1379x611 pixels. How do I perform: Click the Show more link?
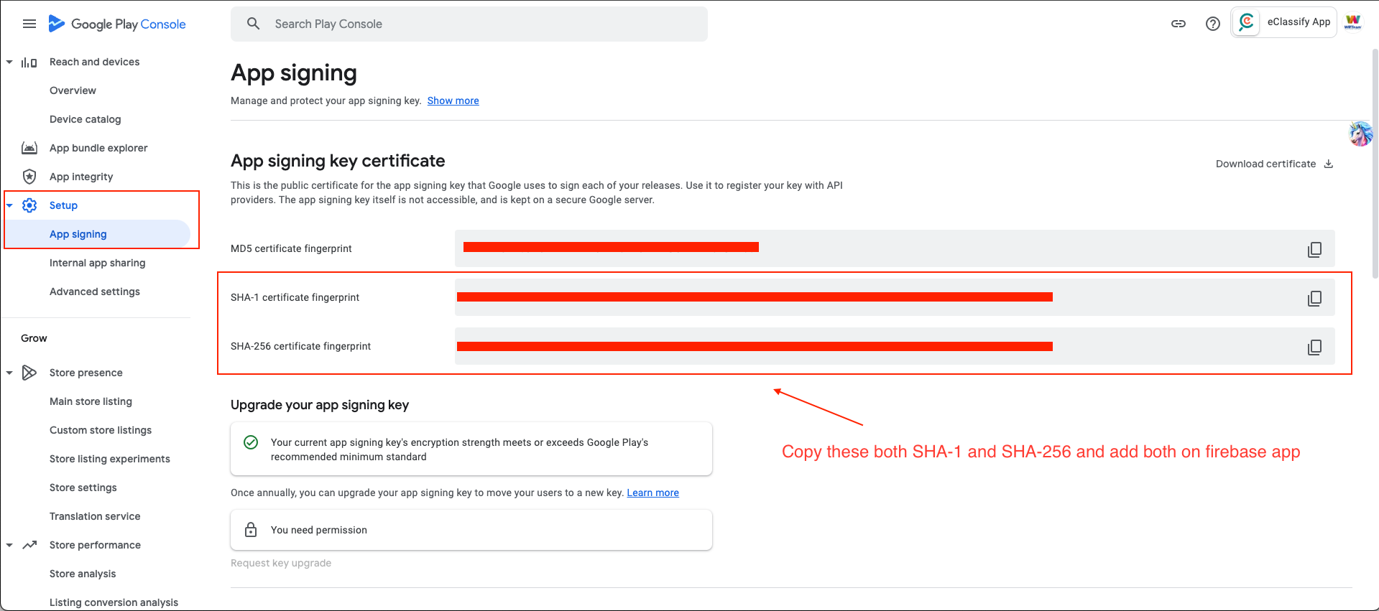[453, 101]
